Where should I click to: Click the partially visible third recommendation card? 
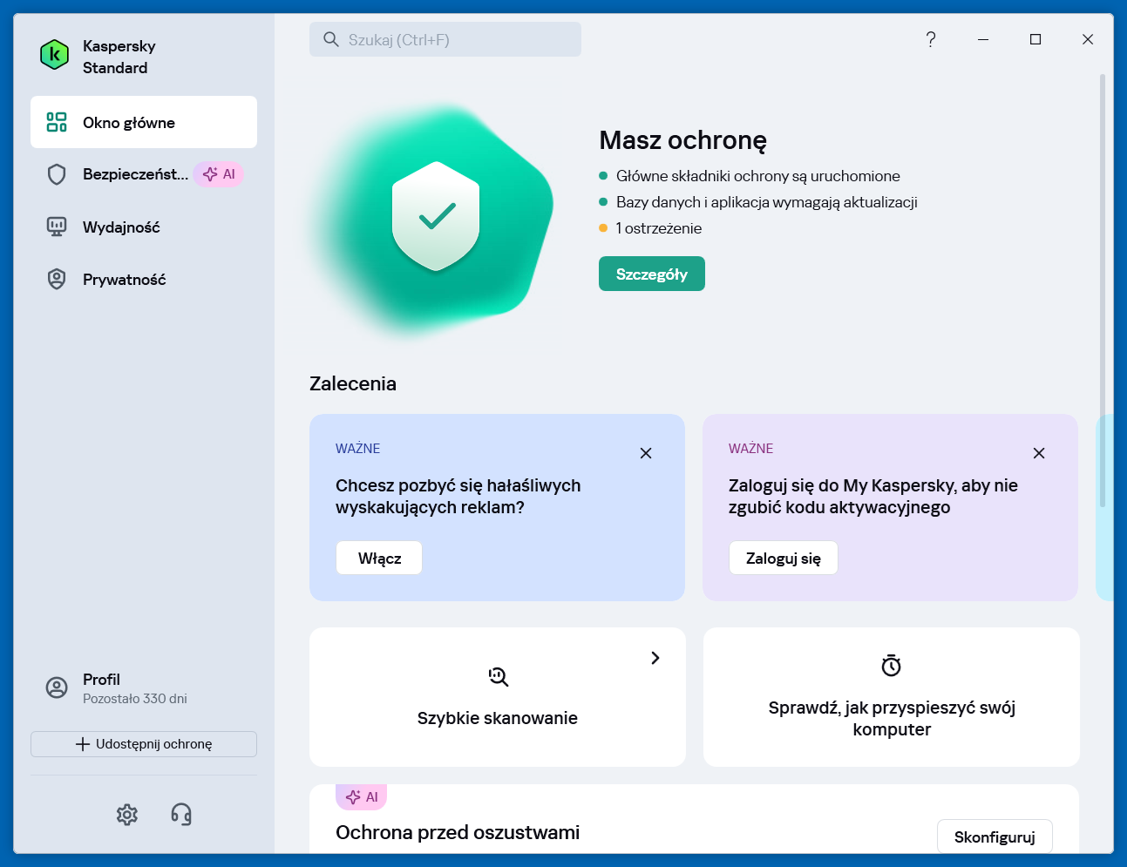(x=1104, y=507)
